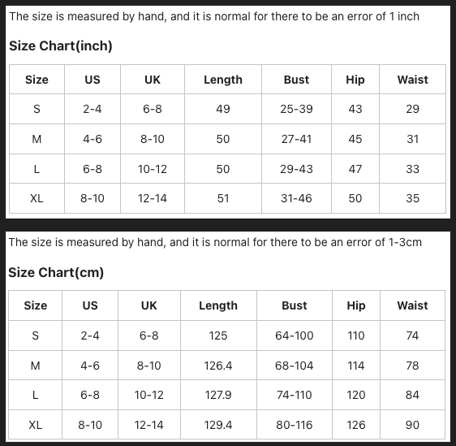Select bust value 80-116 cell
Image resolution: width=456 pixels, height=446 pixels.
tap(295, 425)
